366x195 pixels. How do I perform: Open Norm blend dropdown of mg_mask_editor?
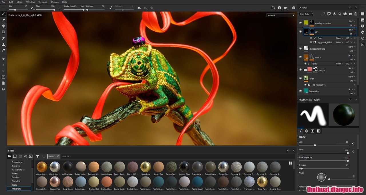(x=339, y=42)
